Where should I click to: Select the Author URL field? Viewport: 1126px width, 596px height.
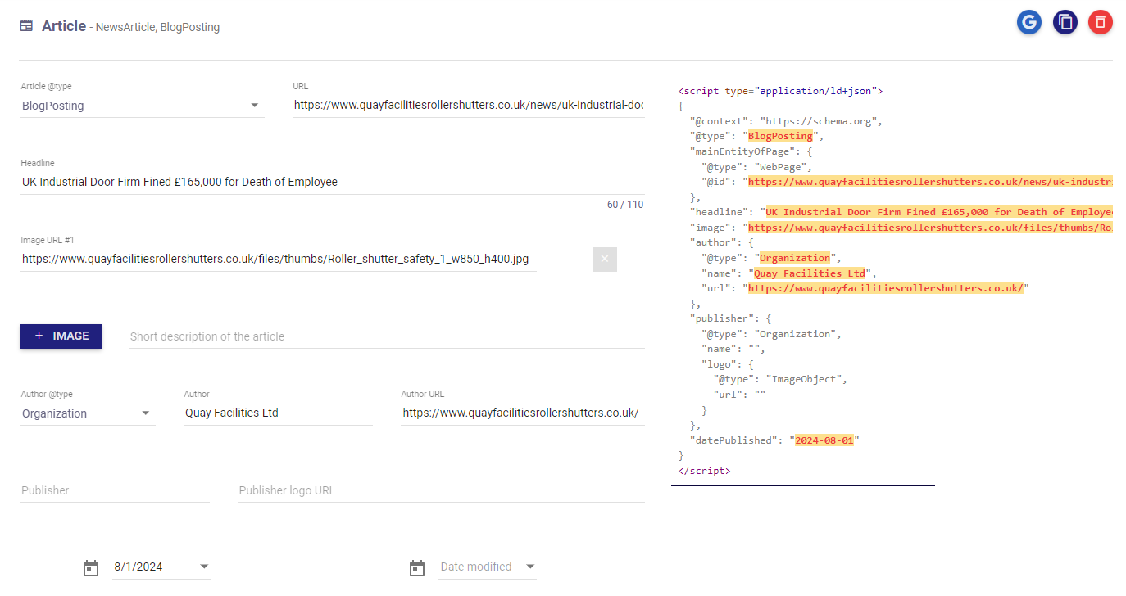(522, 413)
